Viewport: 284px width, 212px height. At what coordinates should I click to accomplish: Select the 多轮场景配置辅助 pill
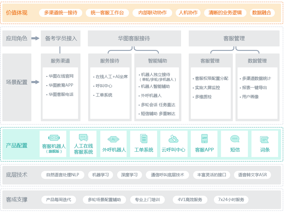tap(104, 200)
